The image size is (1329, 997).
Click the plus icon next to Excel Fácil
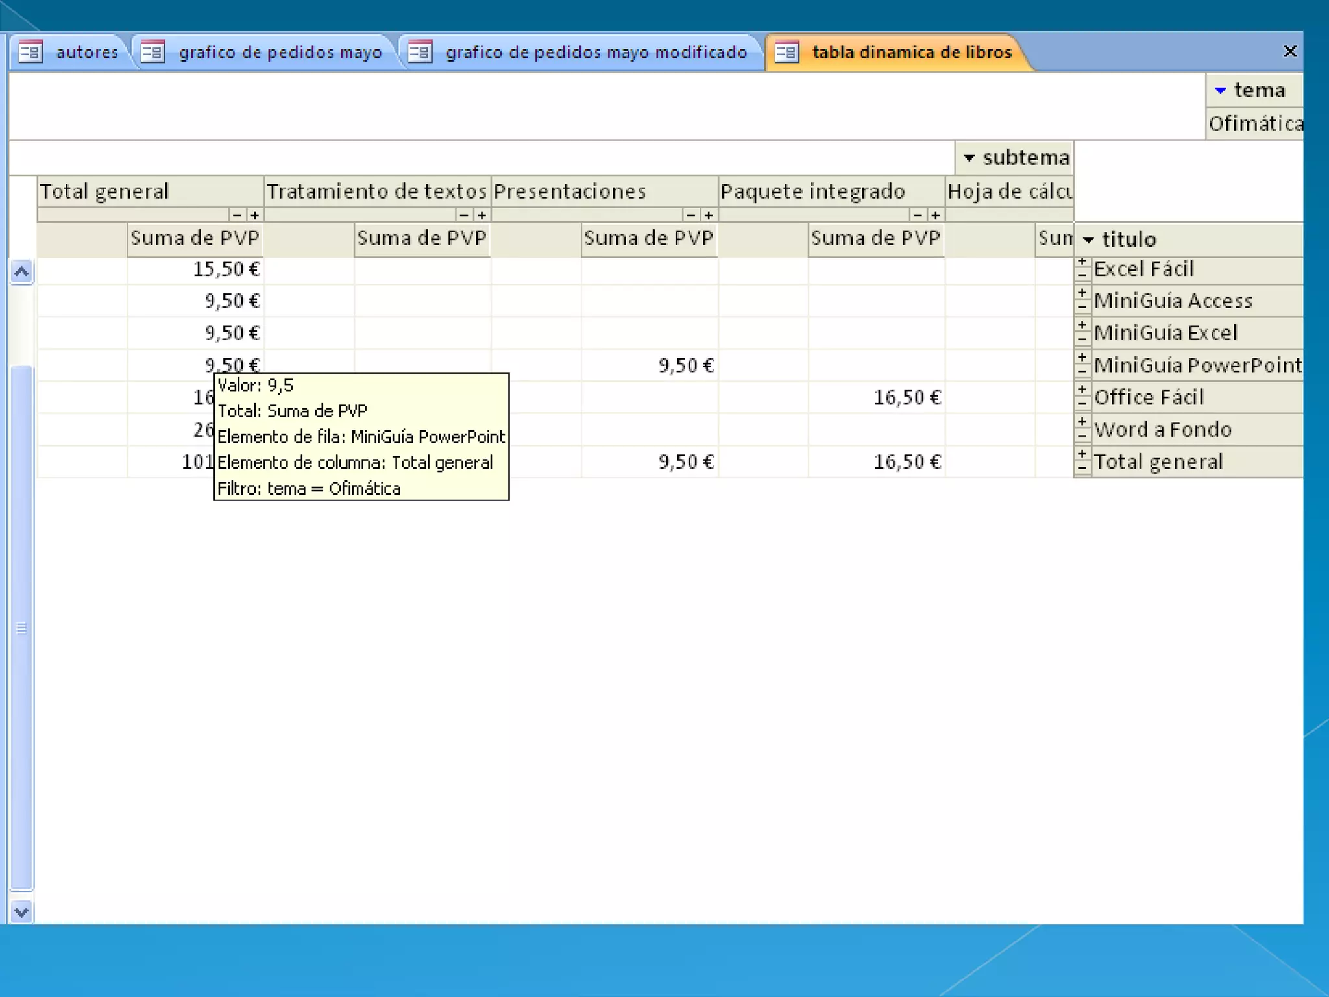coord(1082,262)
